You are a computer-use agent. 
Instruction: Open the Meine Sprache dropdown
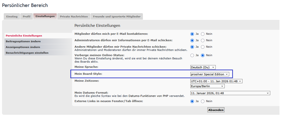click(203, 67)
